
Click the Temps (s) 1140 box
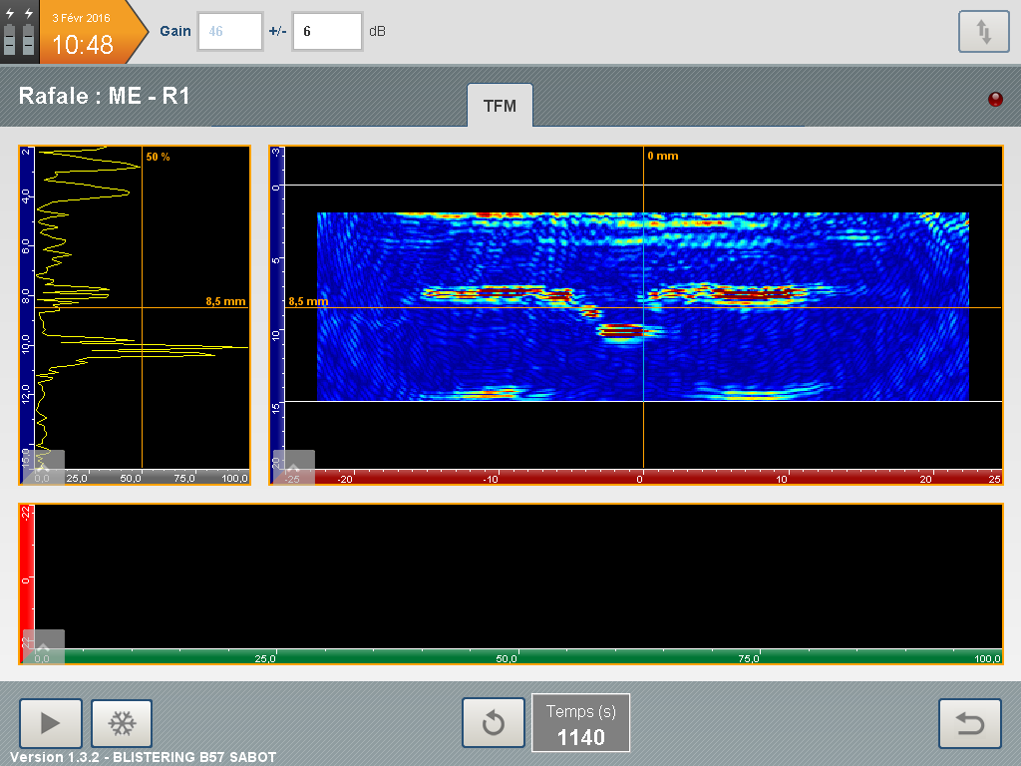(580, 723)
